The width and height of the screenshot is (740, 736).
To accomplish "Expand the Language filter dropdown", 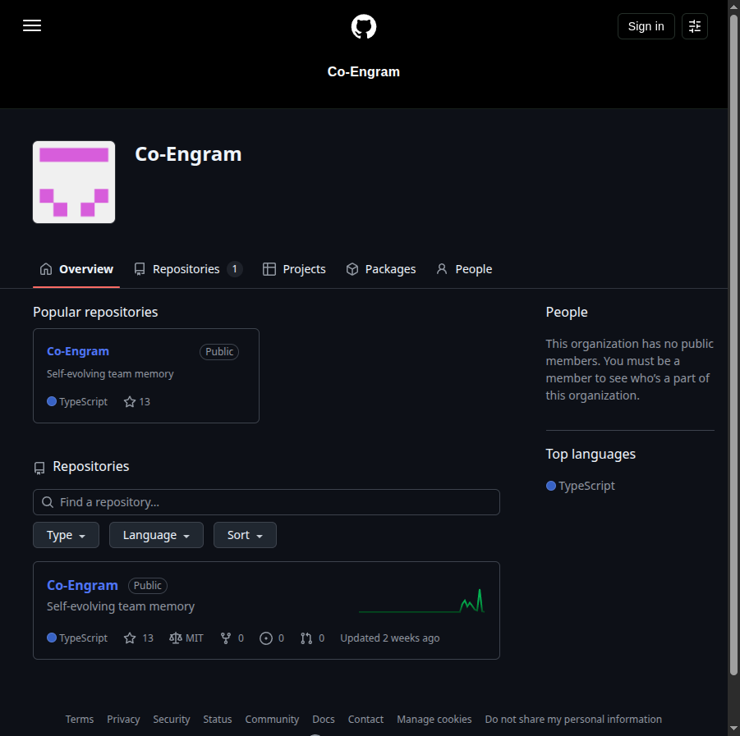I will (156, 535).
